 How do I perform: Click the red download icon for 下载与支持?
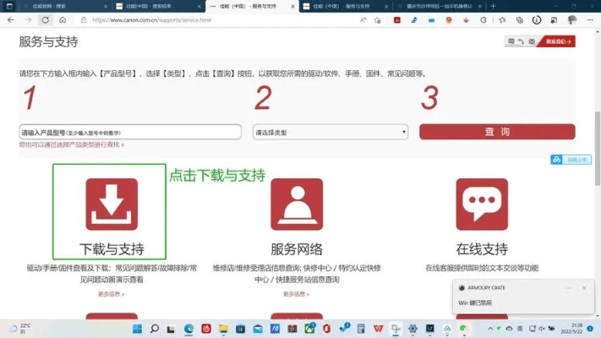click(x=112, y=204)
